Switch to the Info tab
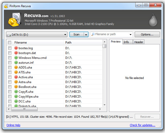Image resolution: width=165 pixels, height=133 pixels. click(126, 42)
